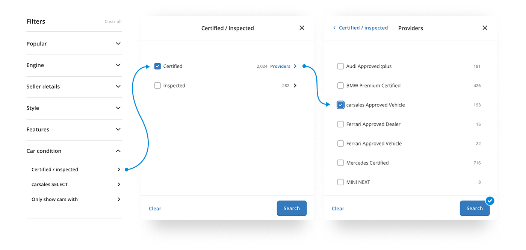526x250 pixels.
Task: Open Inspected sub-options arrow
Action: tap(295, 86)
